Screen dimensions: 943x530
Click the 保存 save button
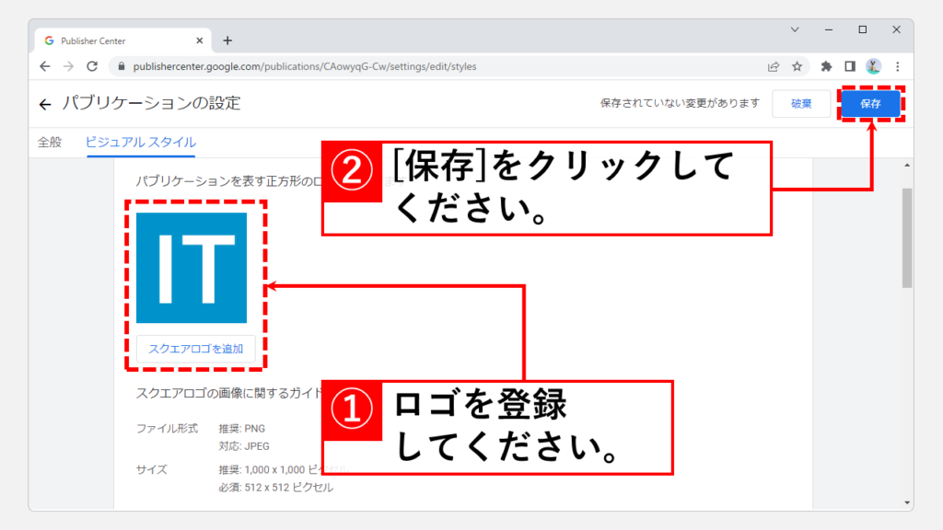coord(870,103)
